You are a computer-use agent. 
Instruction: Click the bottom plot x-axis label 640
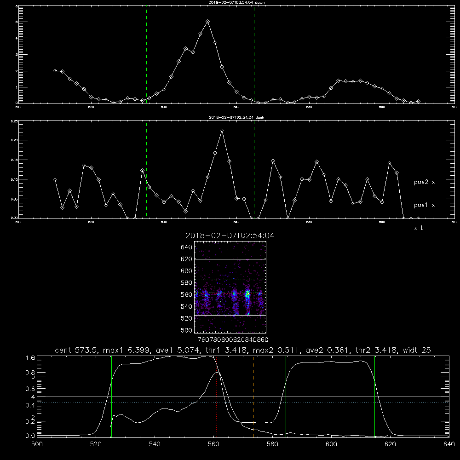point(449,444)
